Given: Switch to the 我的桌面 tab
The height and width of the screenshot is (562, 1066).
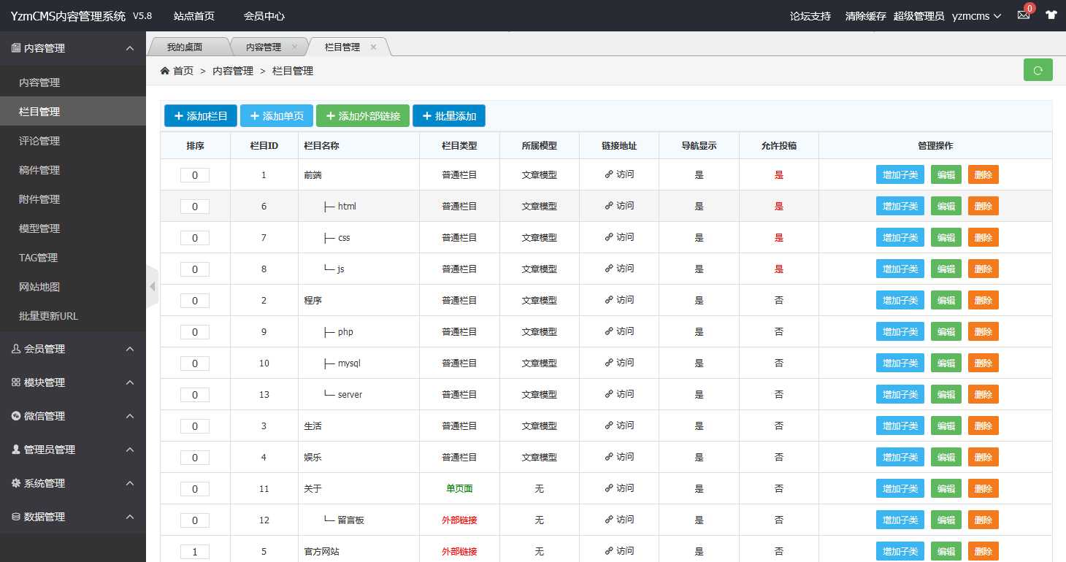Looking at the screenshot, I should click(x=184, y=47).
